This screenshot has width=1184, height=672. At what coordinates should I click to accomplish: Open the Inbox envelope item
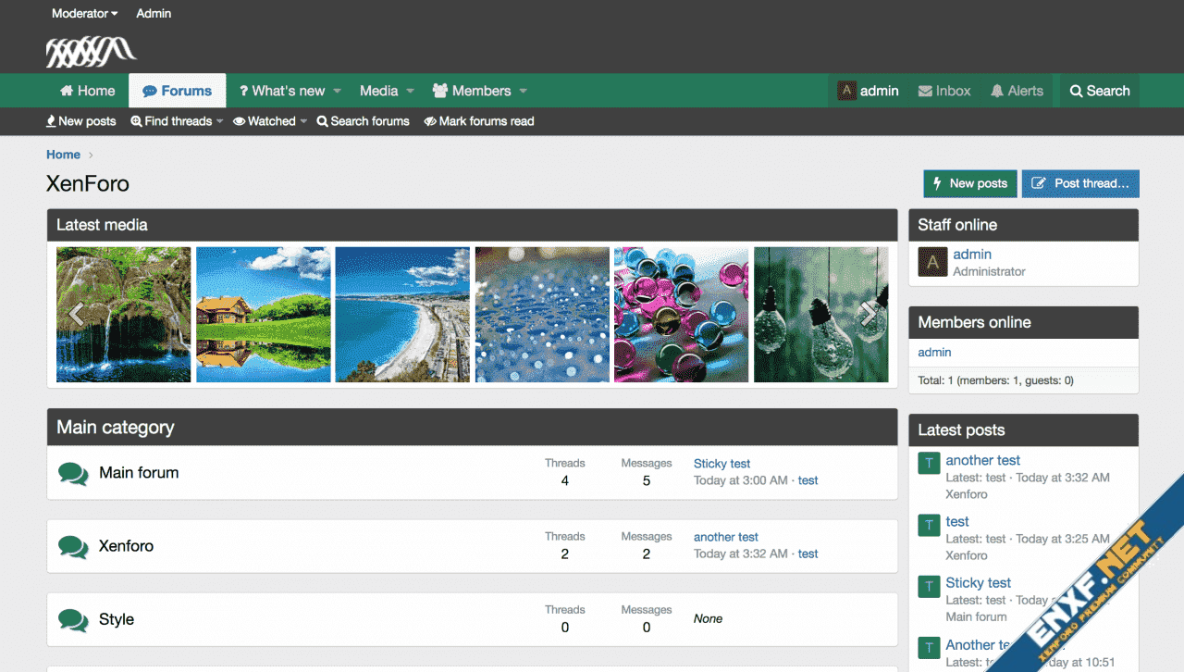[x=944, y=91]
